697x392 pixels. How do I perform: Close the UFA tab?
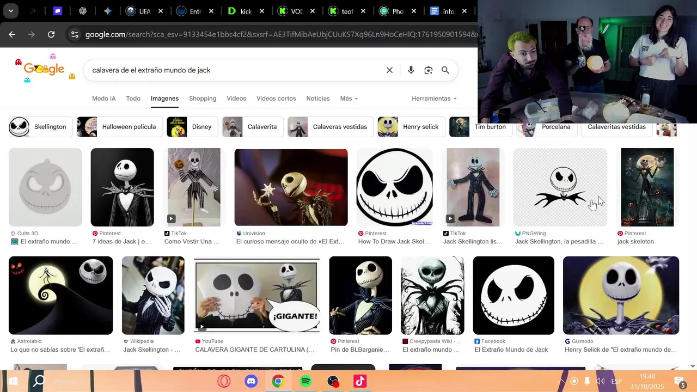coord(161,11)
